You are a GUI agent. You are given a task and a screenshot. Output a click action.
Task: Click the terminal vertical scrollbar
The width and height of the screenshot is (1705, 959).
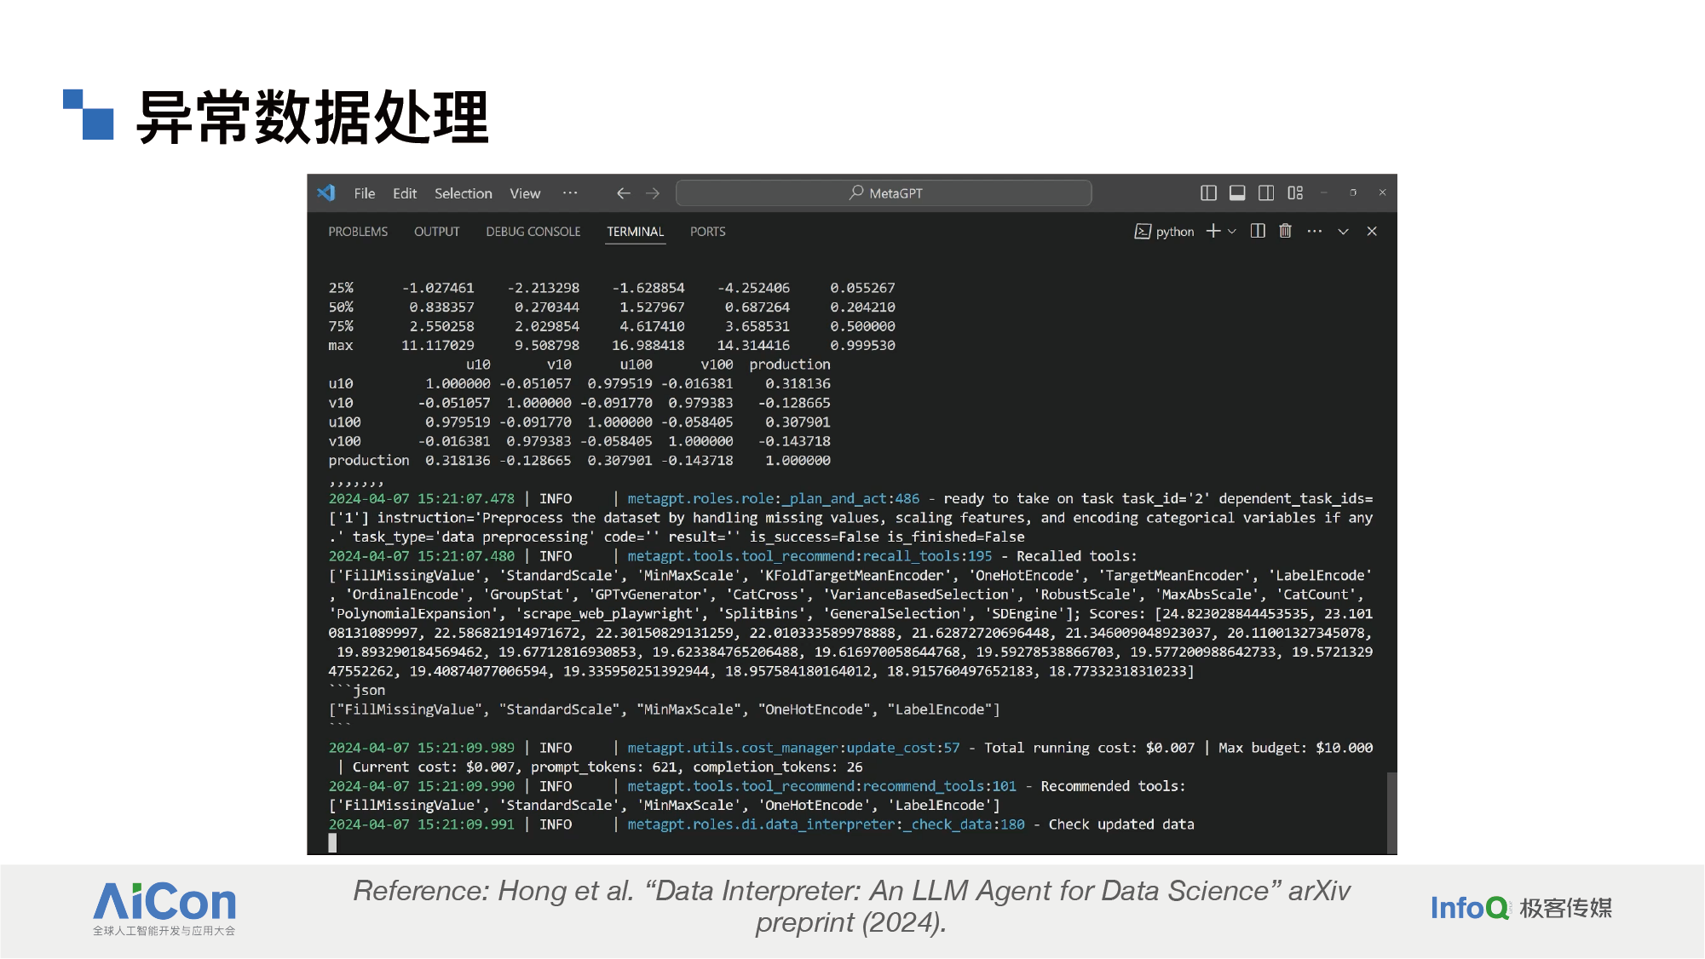click(1391, 813)
